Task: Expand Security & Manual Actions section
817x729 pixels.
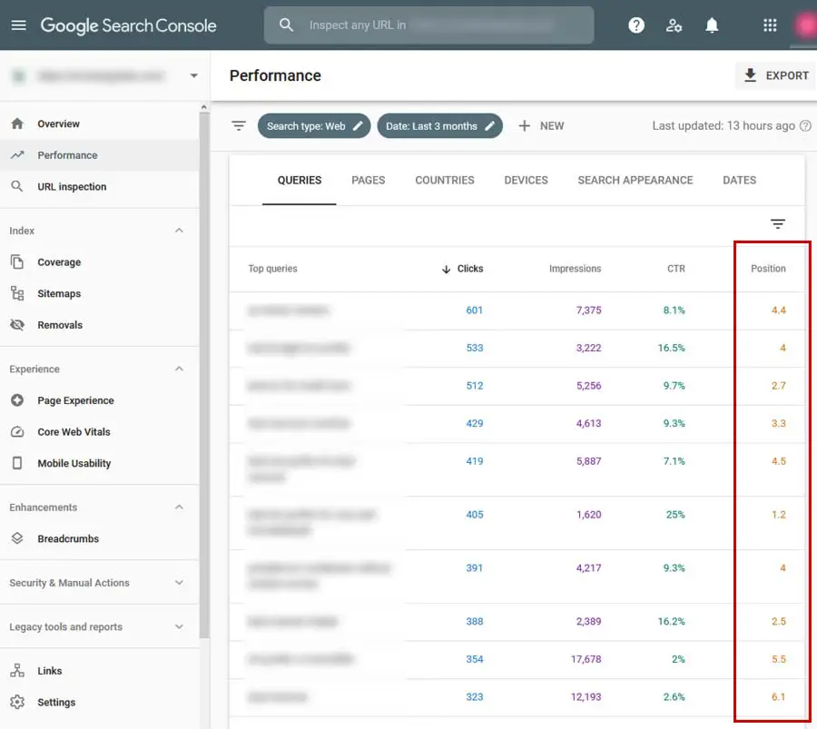Action: (179, 583)
